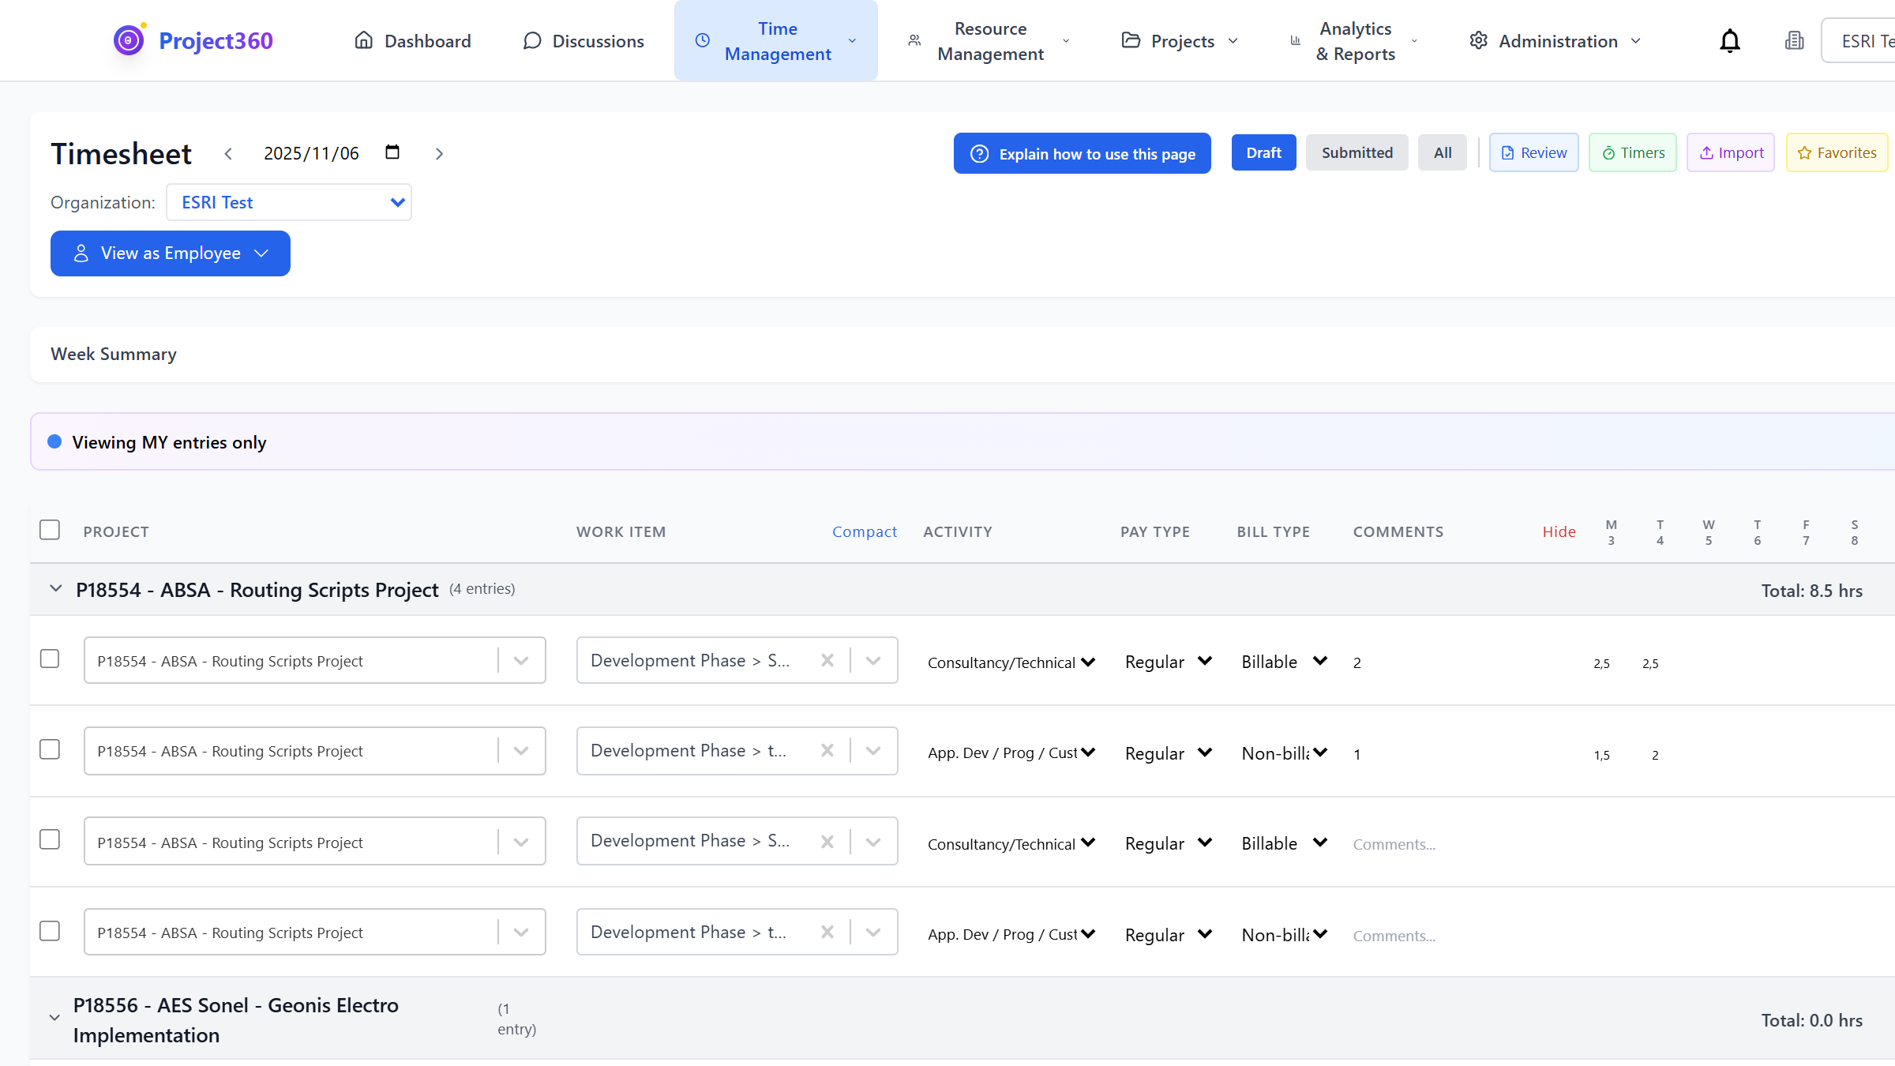Open the Organization ESRI Test dropdown
Image resolution: width=1895 pixels, height=1066 pixels.
288,202
